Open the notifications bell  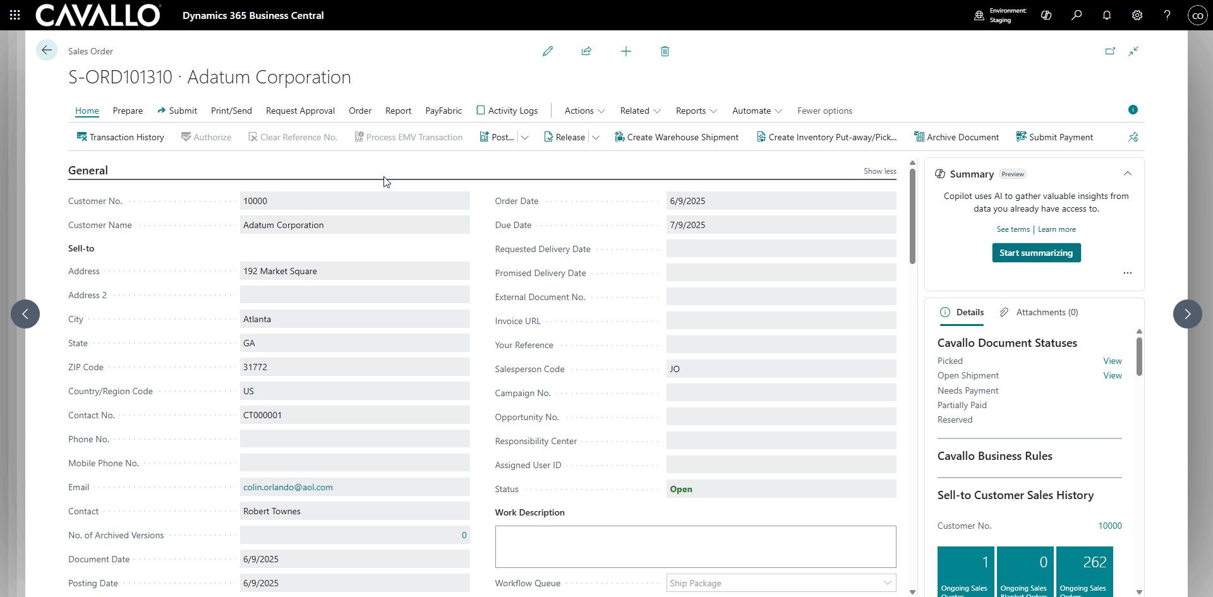(1107, 15)
